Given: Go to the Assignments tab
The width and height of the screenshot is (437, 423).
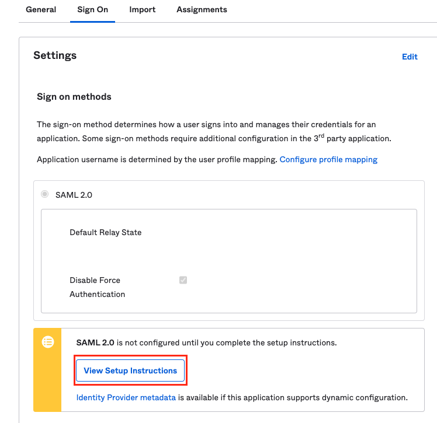Looking at the screenshot, I should pos(202,10).
